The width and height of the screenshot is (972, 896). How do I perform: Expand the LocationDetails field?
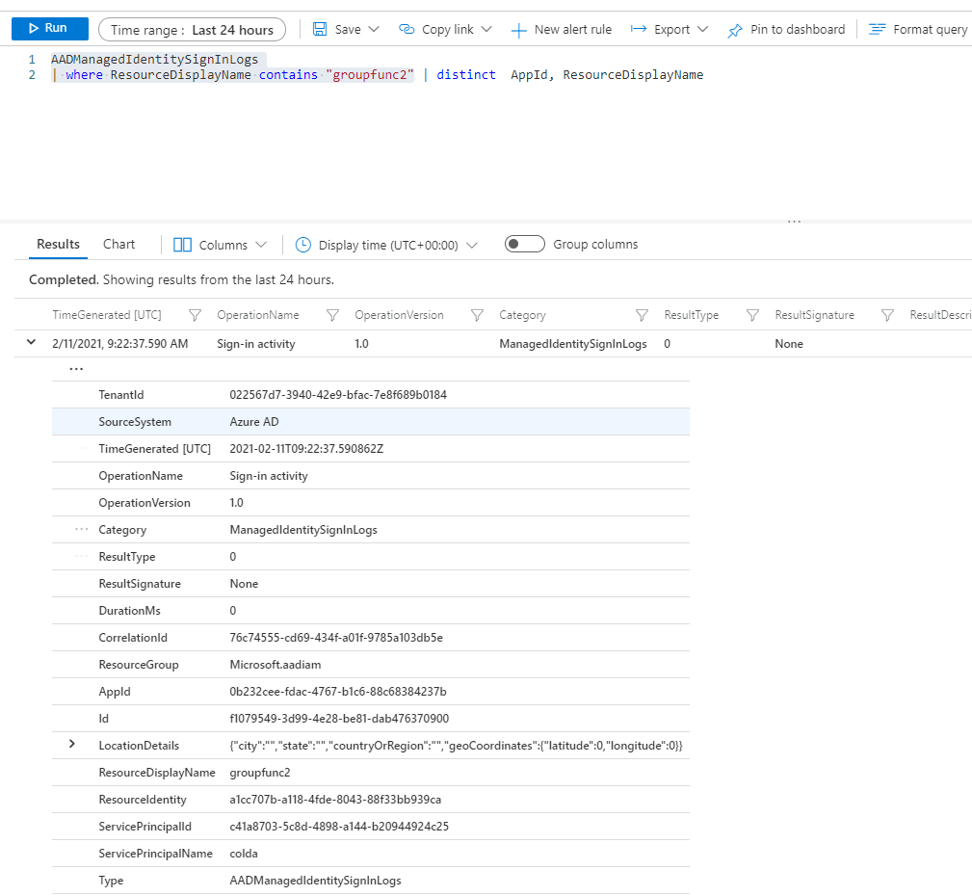[72, 745]
